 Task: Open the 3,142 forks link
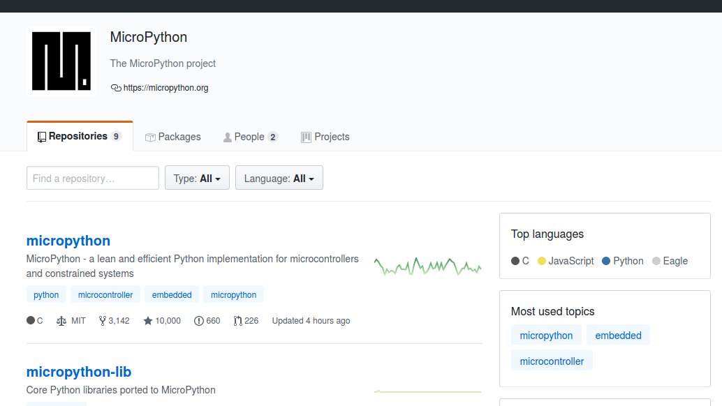point(115,321)
